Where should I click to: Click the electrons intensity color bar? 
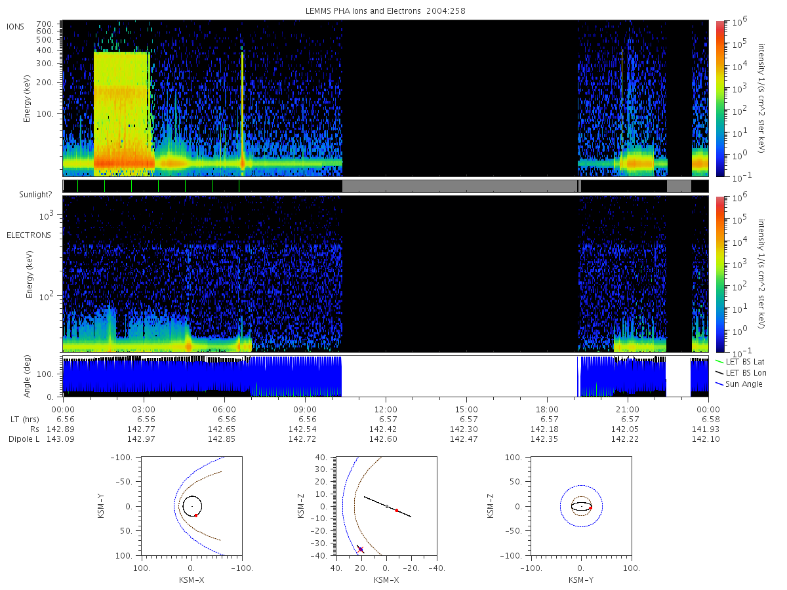click(719, 274)
